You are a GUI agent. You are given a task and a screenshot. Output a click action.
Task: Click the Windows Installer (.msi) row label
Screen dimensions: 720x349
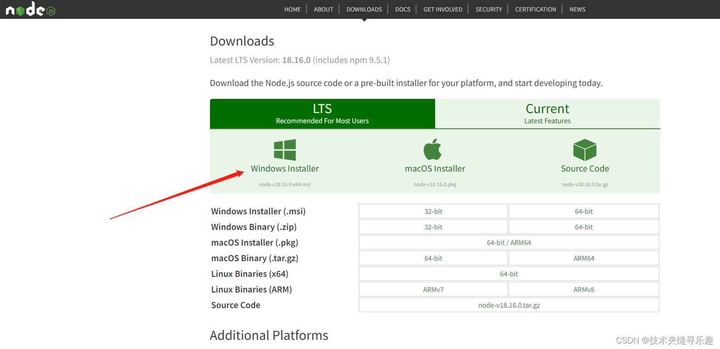pos(258,212)
